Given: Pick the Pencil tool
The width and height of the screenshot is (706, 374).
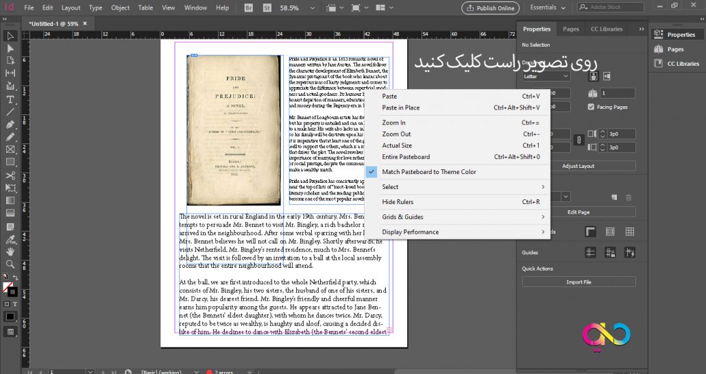Looking at the screenshot, I should pos(10,137).
